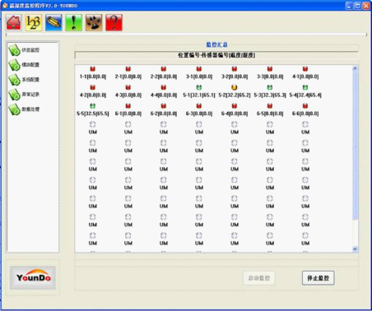The image size is (372, 311).
Task: Click the red indicator above sensor 3-2
Action: (x=235, y=69)
